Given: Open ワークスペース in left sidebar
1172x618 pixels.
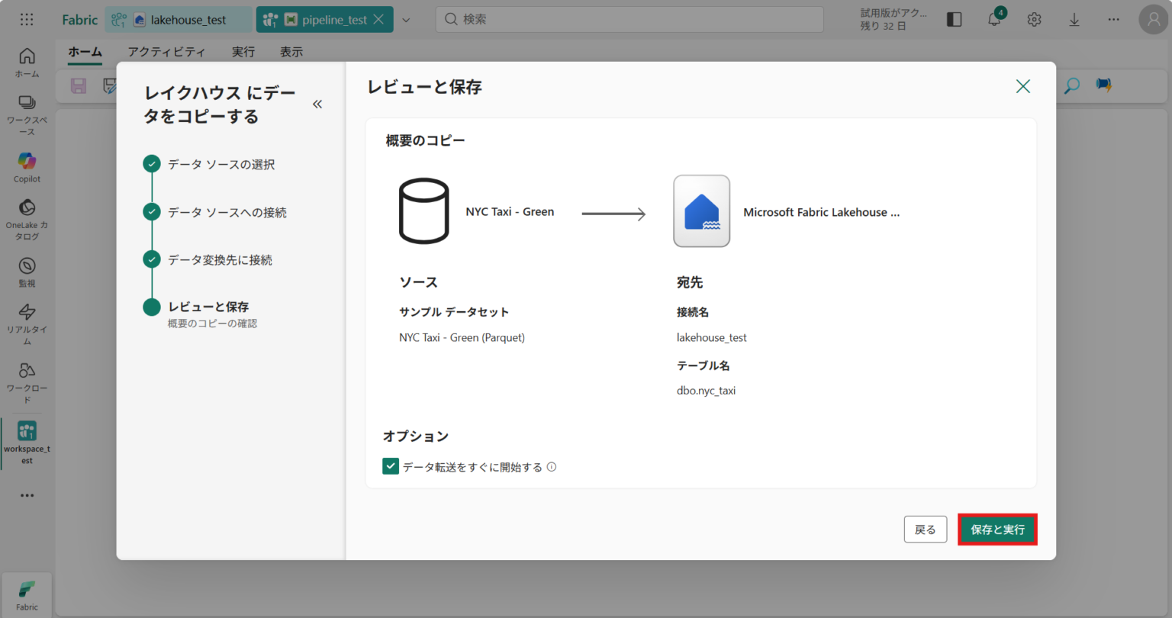Looking at the screenshot, I should coord(27,115).
